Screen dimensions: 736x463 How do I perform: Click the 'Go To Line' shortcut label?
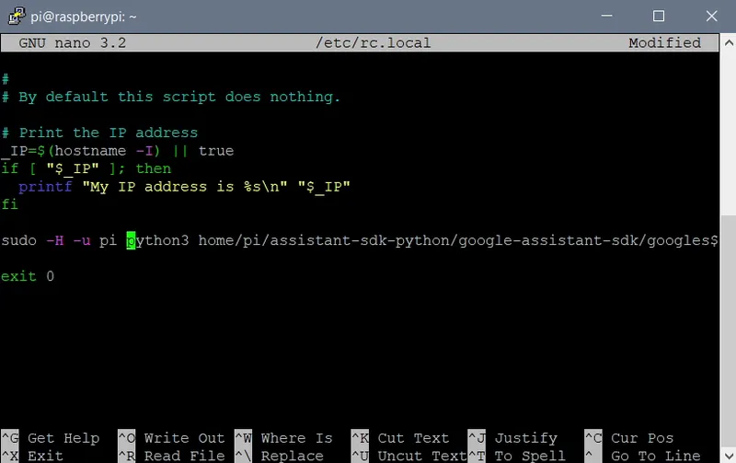point(656,456)
